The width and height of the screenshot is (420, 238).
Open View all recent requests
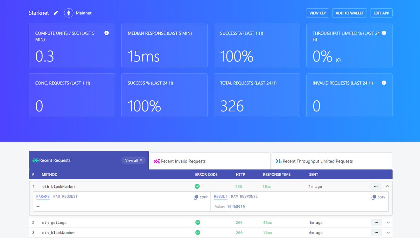pyautogui.click(x=133, y=160)
